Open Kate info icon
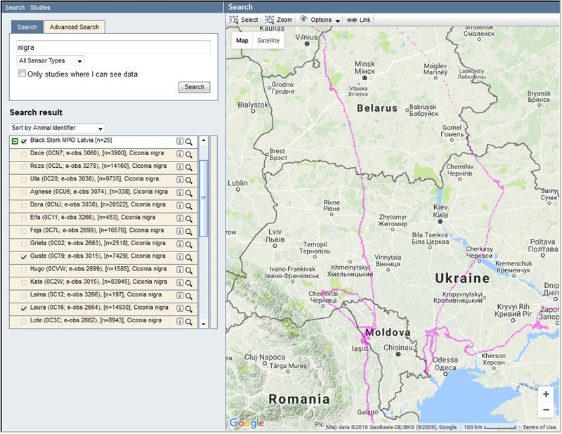562x434 pixels. point(180,283)
